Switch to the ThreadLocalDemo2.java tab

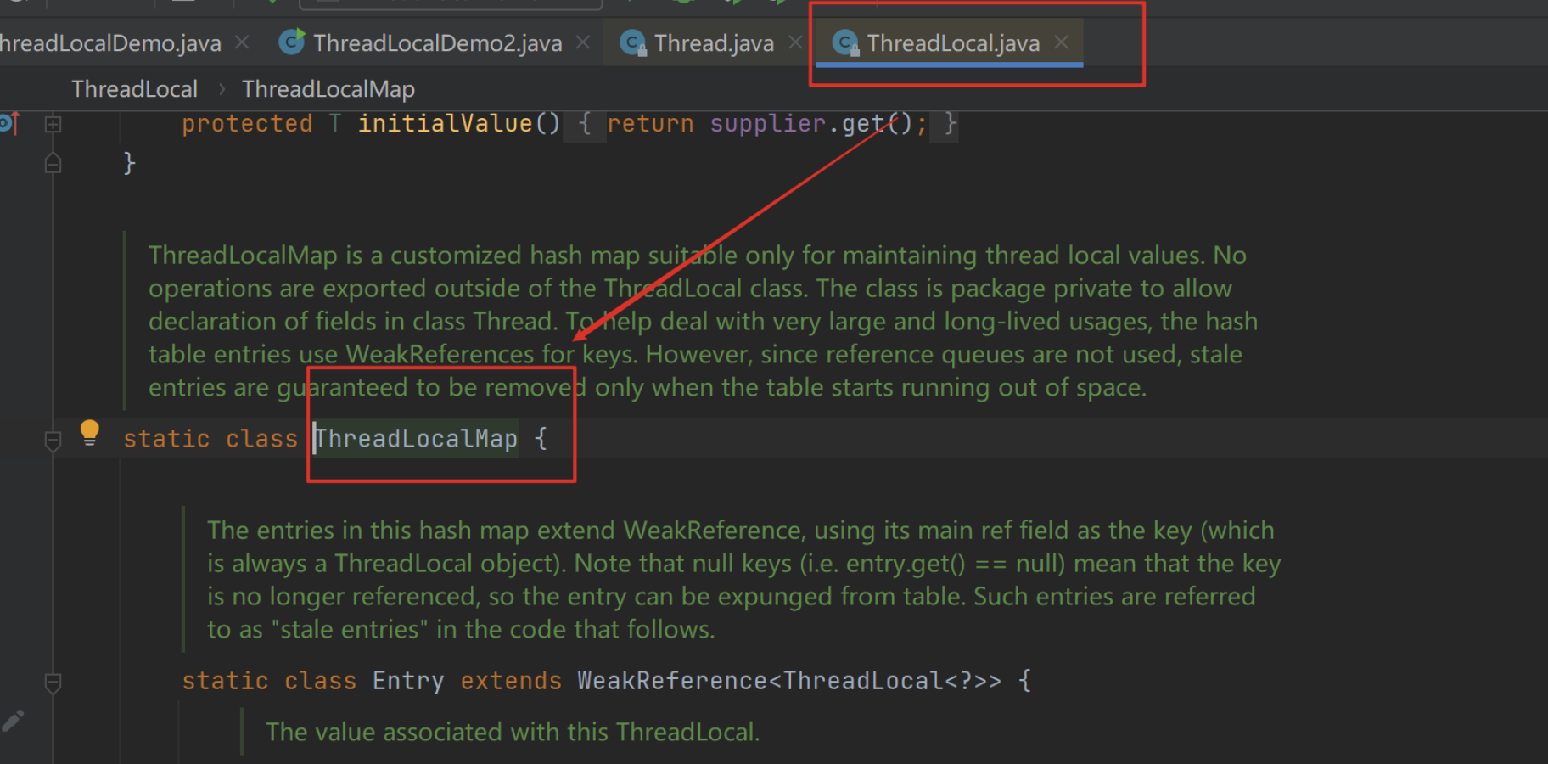pos(437,42)
